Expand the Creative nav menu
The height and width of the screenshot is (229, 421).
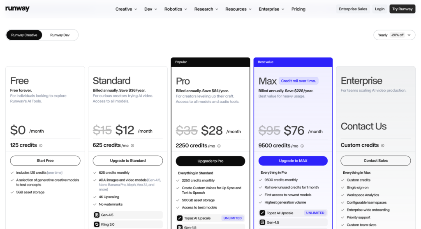point(126,9)
